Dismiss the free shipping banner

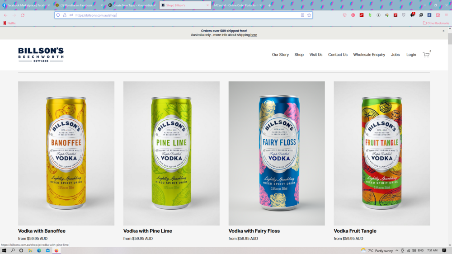point(443,31)
